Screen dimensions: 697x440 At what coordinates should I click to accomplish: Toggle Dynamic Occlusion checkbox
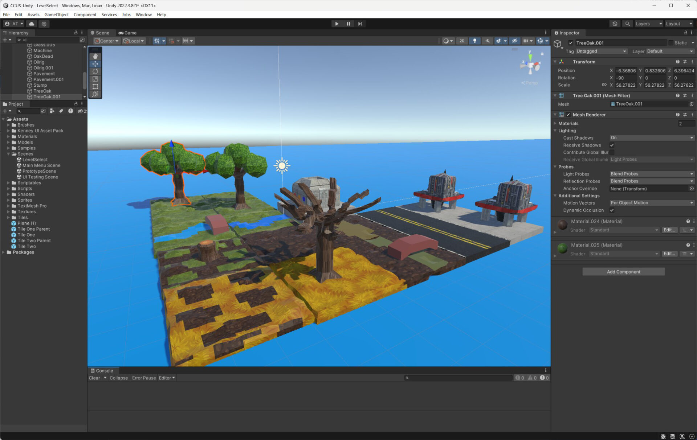(x=612, y=210)
